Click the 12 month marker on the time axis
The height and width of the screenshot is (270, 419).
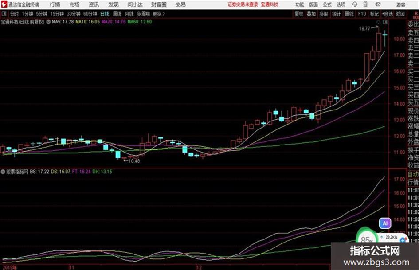199,267
